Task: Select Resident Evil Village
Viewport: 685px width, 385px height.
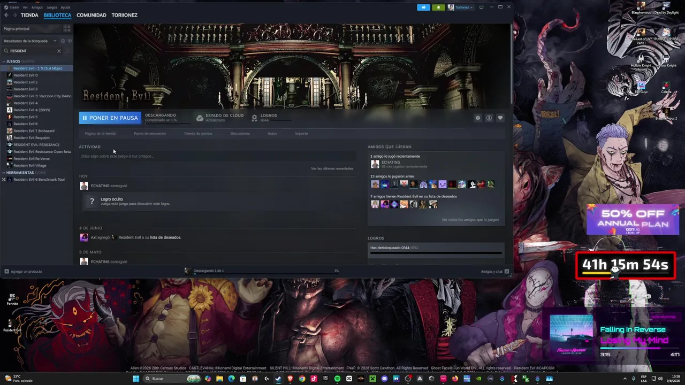Action: [x=37, y=166]
